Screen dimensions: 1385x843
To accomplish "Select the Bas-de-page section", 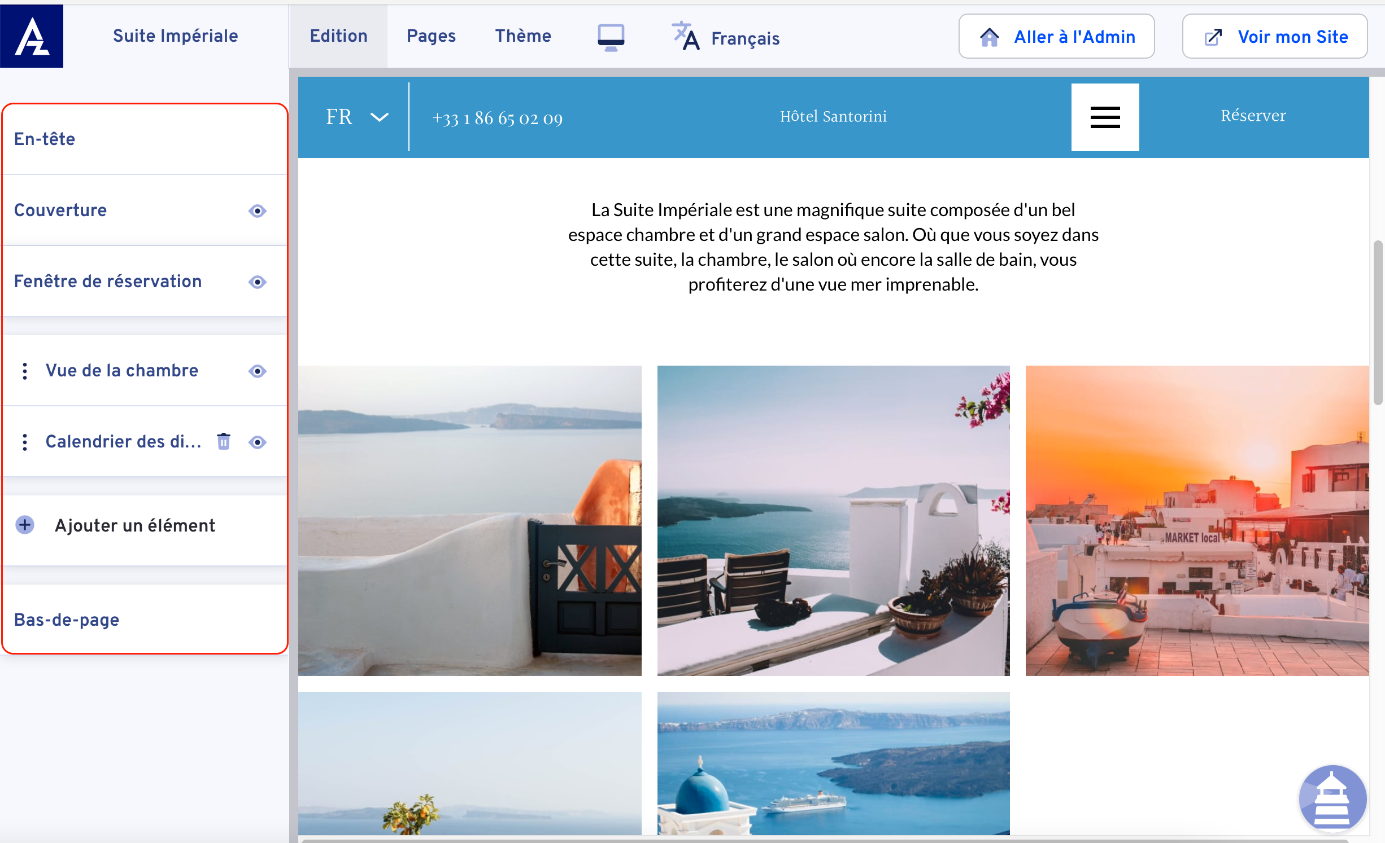I will pos(145,619).
